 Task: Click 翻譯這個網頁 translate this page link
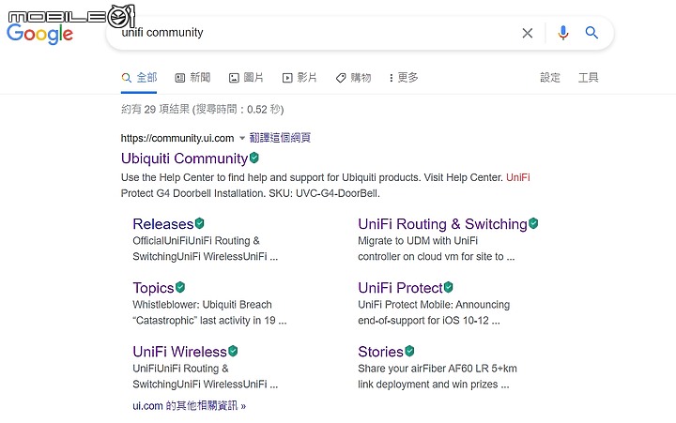point(280,138)
